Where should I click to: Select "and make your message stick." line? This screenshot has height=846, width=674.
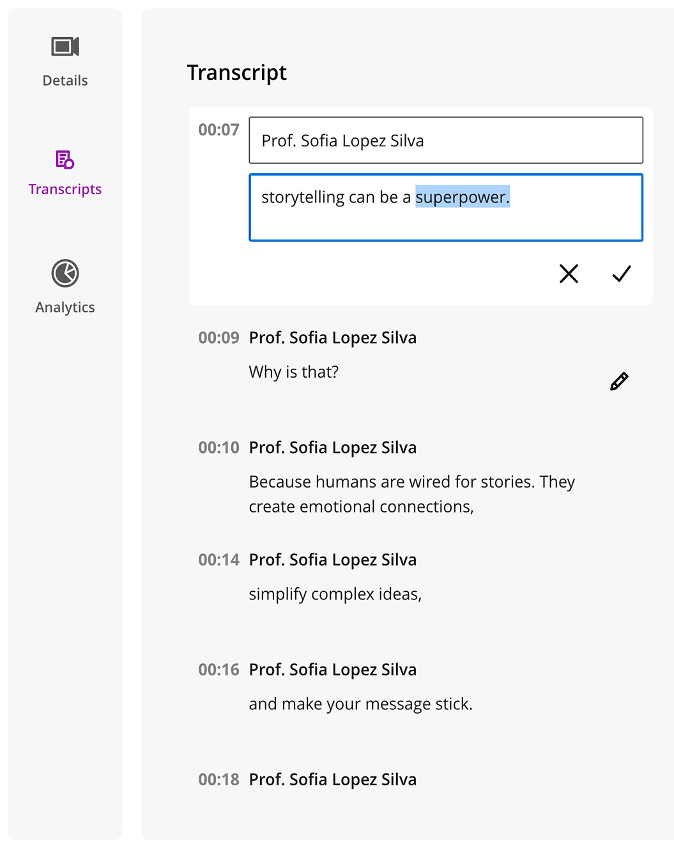point(360,704)
